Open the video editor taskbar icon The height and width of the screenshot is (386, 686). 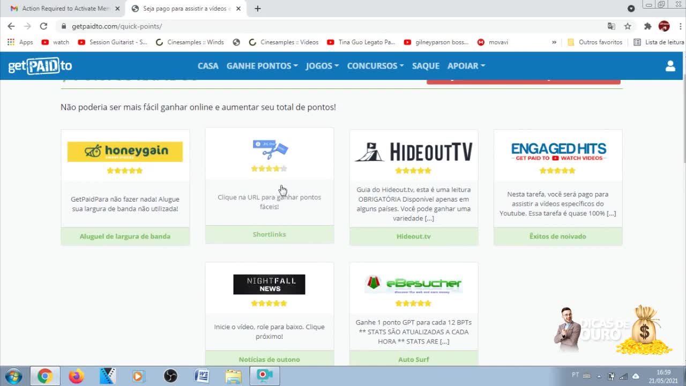click(x=107, y=376)
